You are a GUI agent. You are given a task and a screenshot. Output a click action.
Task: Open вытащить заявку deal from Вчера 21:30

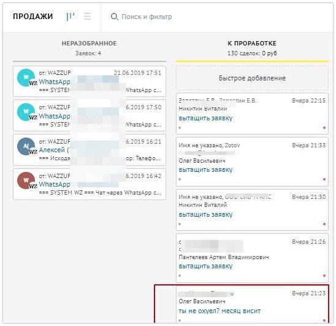coord(205,214)
